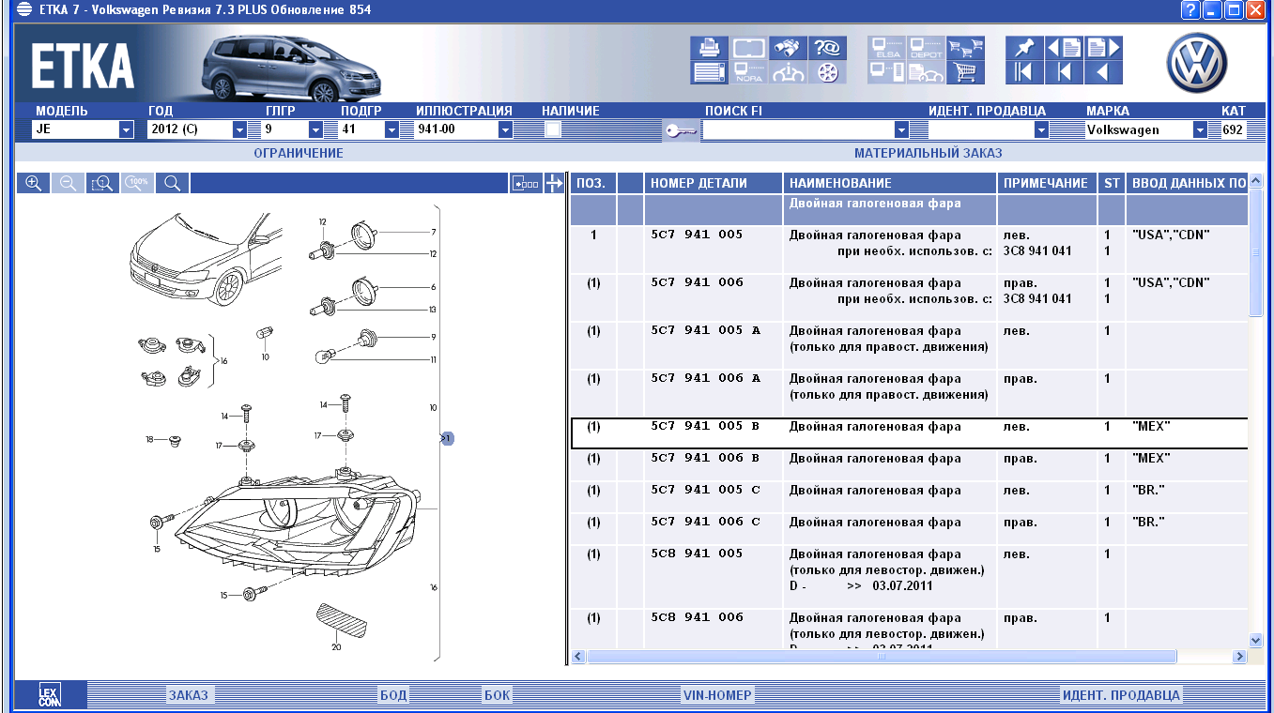
Task: Click the single shopping cart icon
Action: point(965,72)
